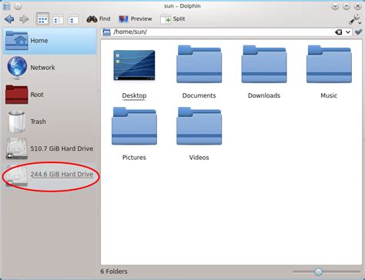Select the Videos folder icon
Viewport: 365px width, 280px height.
199,126
